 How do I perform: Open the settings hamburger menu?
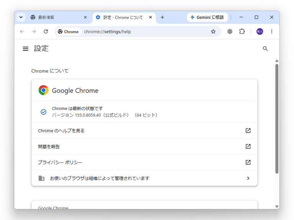coord(26,49)
